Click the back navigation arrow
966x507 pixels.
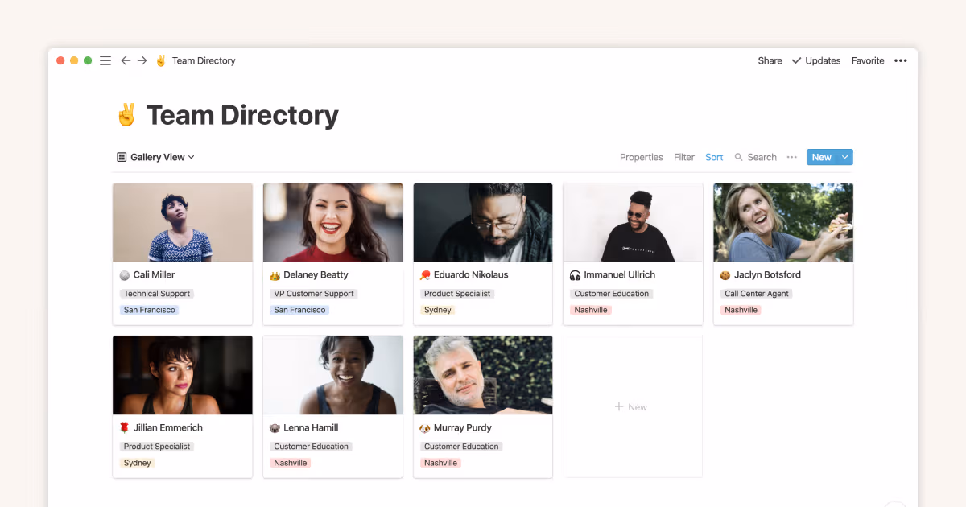click(126, 60)
